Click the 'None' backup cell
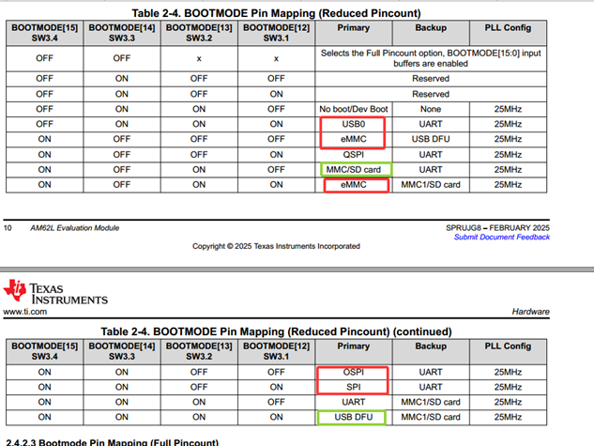Viewport: 594px width, 446px height. (x=431, y=109)
